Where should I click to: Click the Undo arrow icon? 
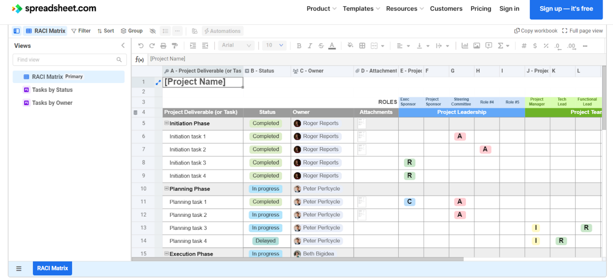pyautogui.click(x=141, y=46)
